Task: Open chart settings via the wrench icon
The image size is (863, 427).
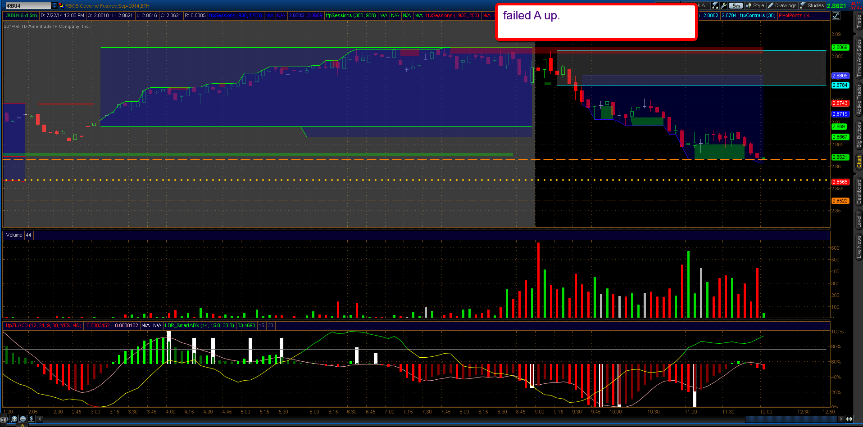Action: point(723,6)
